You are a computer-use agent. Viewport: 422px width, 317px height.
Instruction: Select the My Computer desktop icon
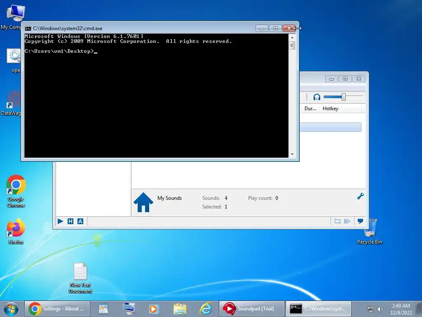coord(11,17)
